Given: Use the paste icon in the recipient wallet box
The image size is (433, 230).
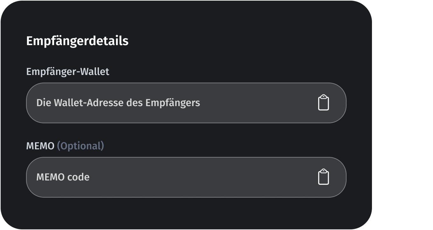Looking at the screenshot, I should tap(323, 103).
